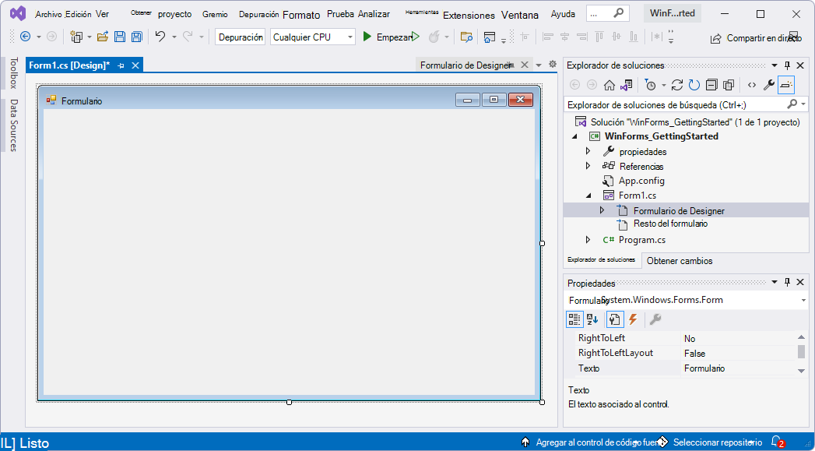The image size is (815, 451).
Task: Click in the Quick Launch search box
Action: coord(607,12)
